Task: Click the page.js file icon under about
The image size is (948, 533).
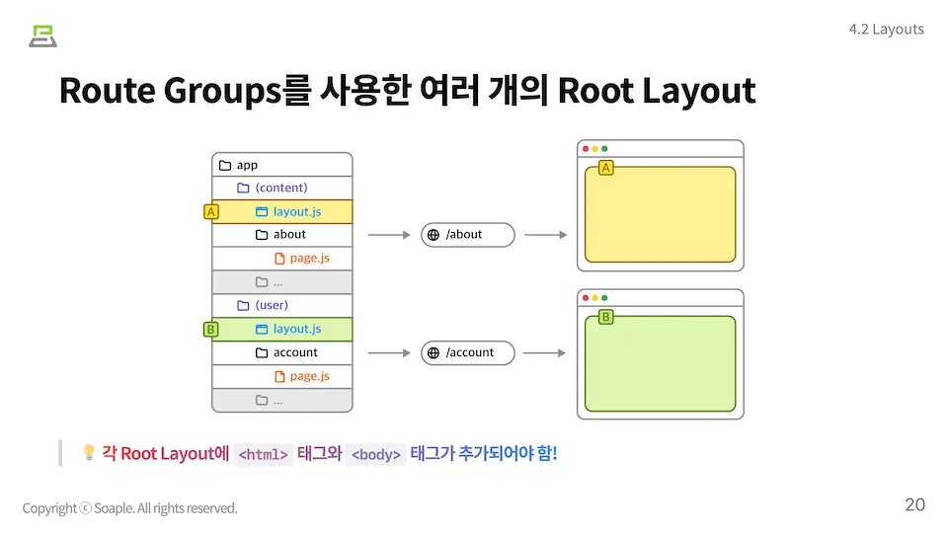Action: (x=279, y=259)
